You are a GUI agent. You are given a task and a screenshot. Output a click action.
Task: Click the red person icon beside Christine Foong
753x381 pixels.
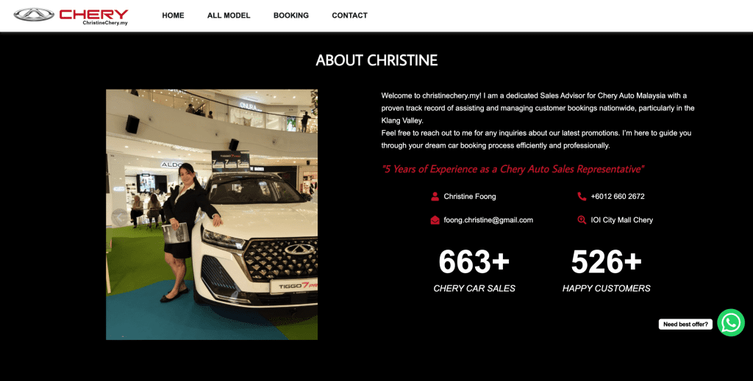tap(435, 196)
